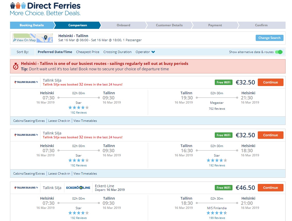292x221 pixels.
Task: Click the Eckerö Line logo
Action: coord(78,188)
